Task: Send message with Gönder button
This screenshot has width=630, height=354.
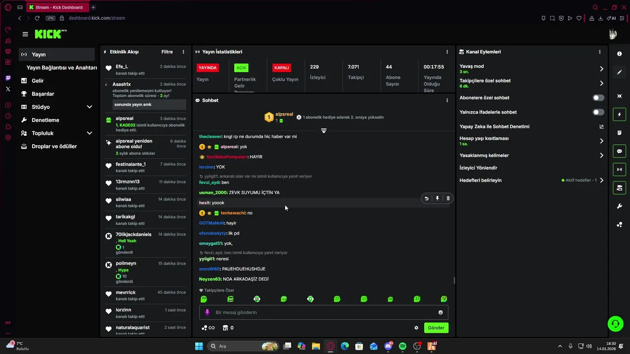Action: 436,328
